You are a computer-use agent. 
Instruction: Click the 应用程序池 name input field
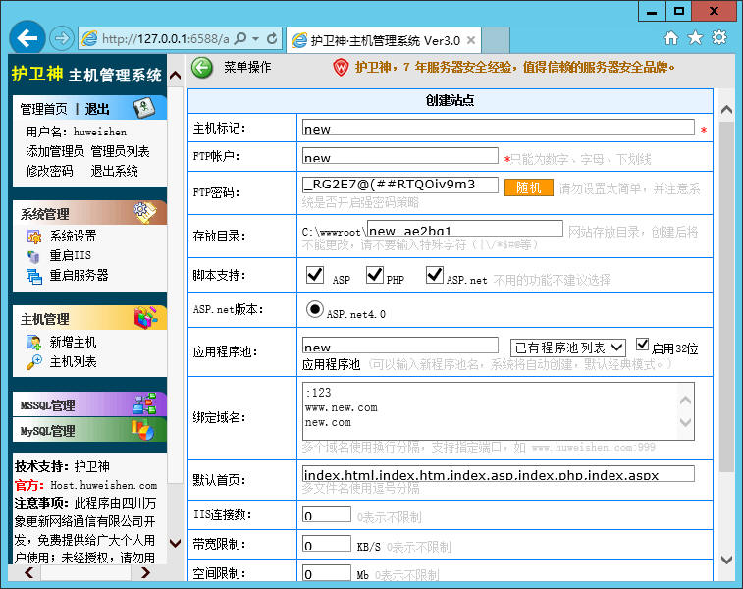[x=399, y=346]
